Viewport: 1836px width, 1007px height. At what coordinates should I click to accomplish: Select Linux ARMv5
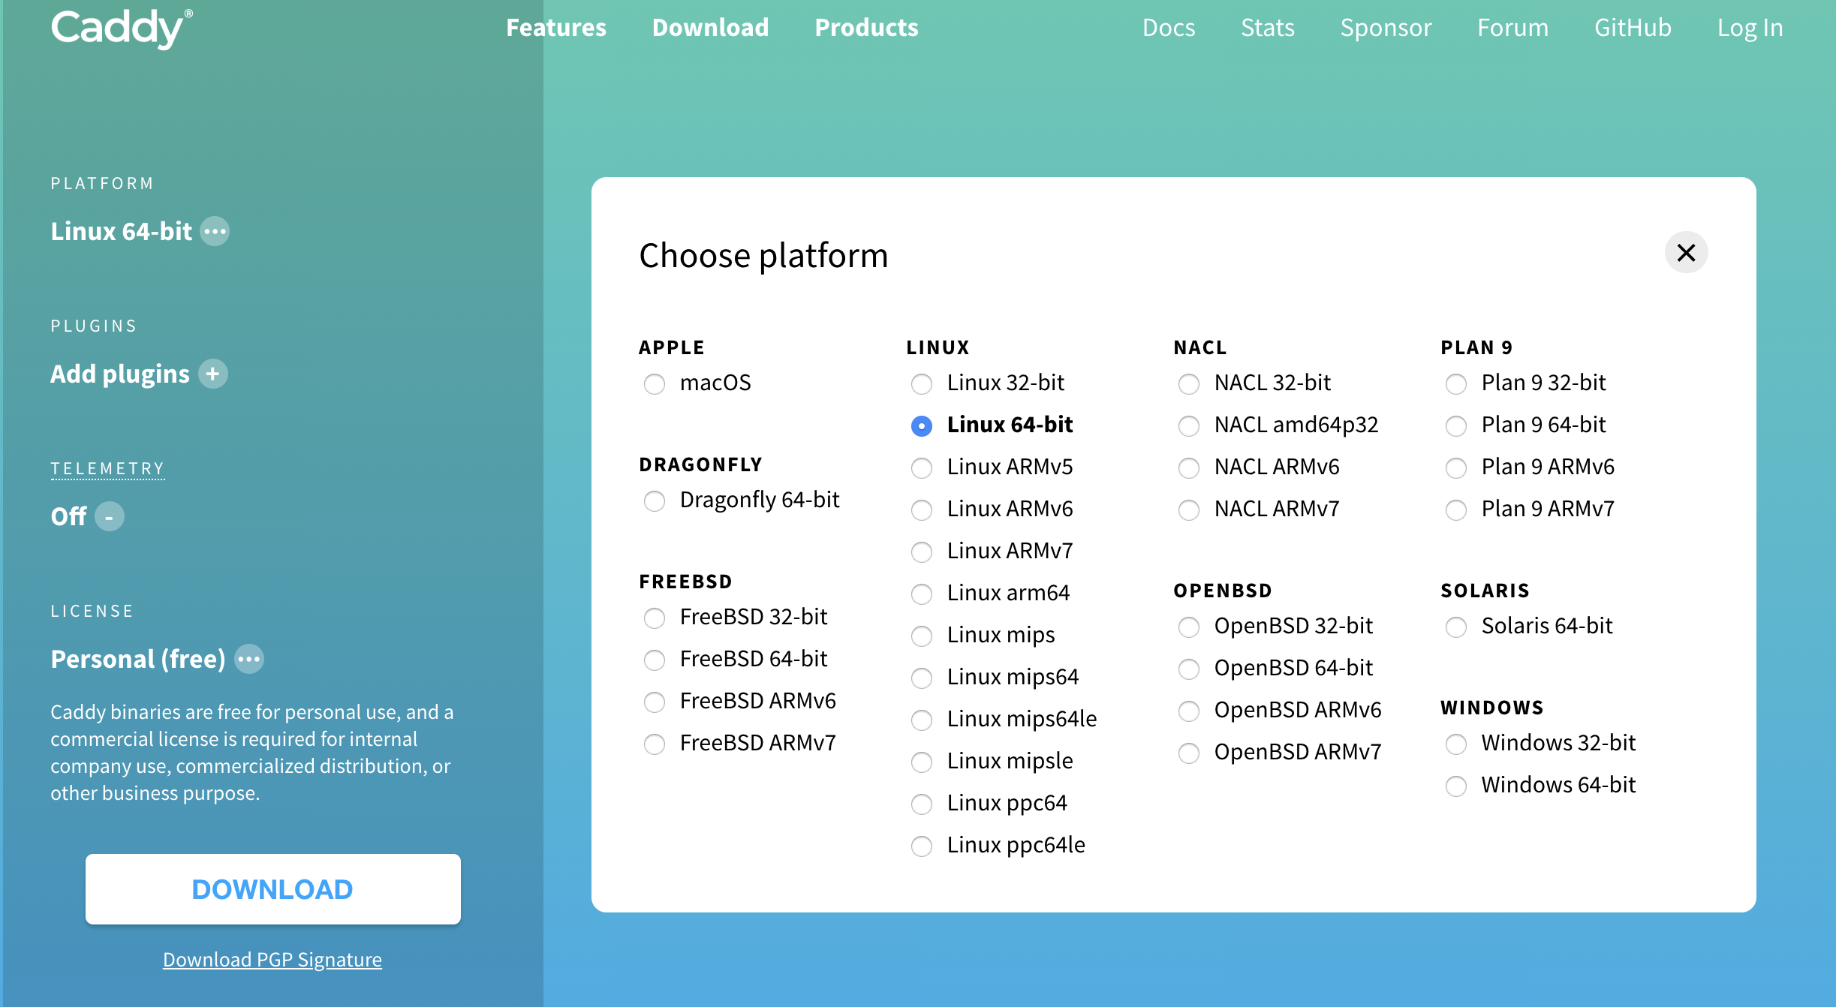922,467
